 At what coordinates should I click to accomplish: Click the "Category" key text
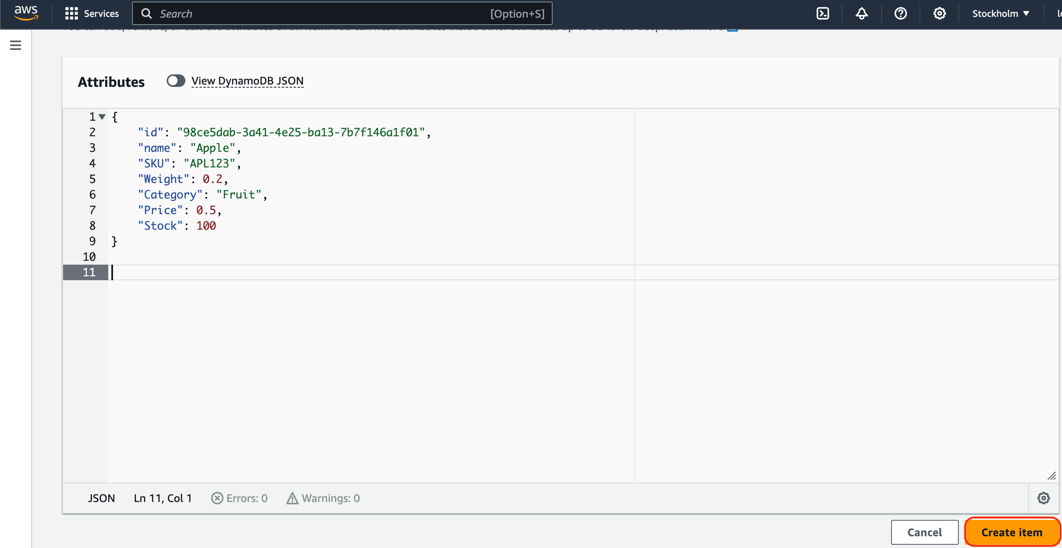pos(170,195)
